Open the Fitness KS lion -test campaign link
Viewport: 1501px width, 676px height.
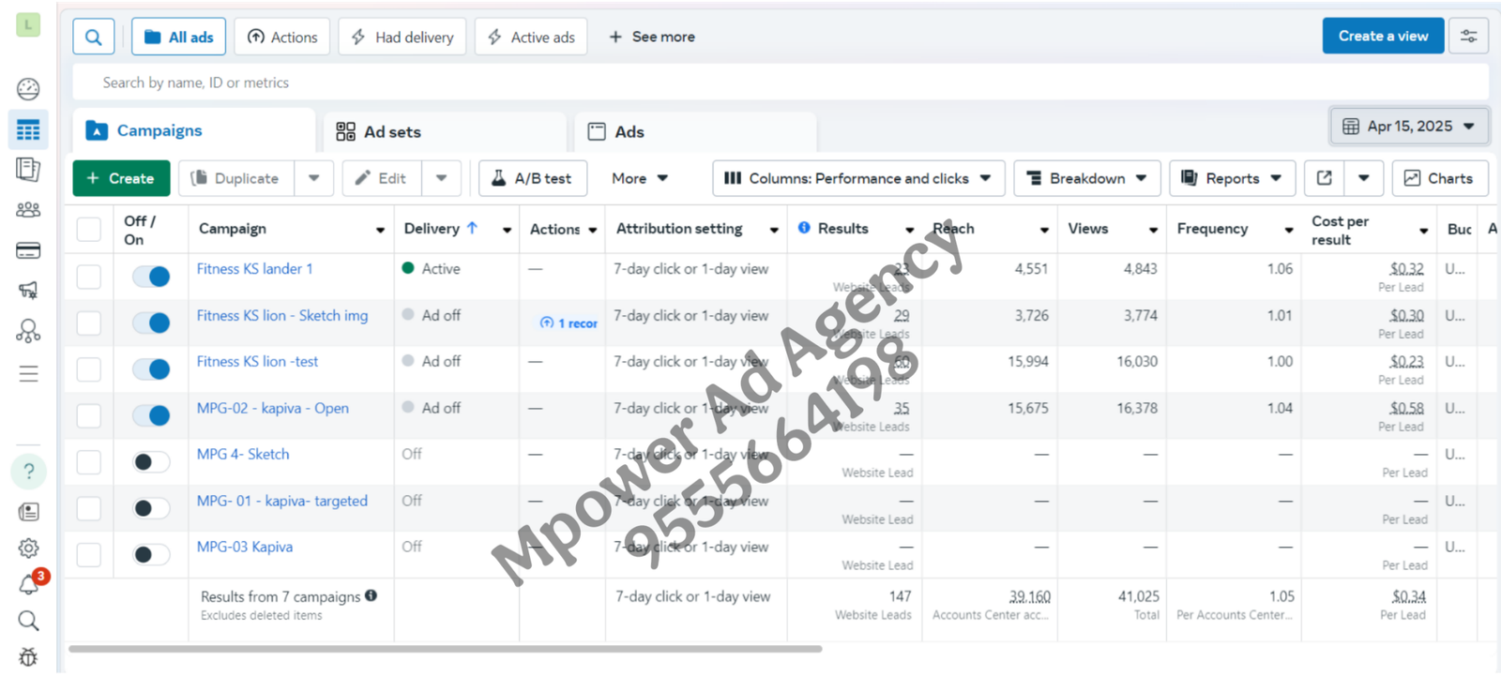coord(257,361)
